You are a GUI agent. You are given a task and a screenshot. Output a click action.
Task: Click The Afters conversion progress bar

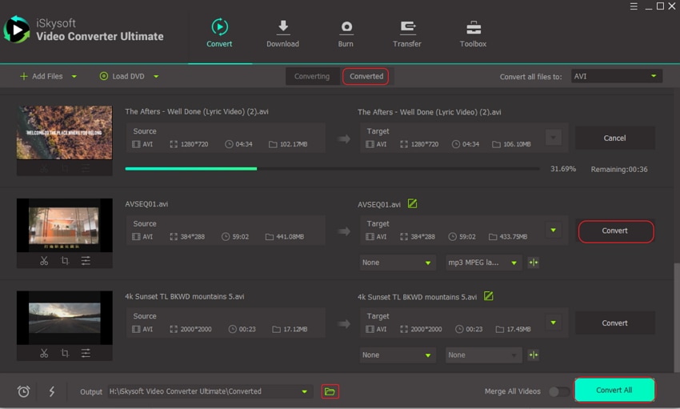click(332, 169)
